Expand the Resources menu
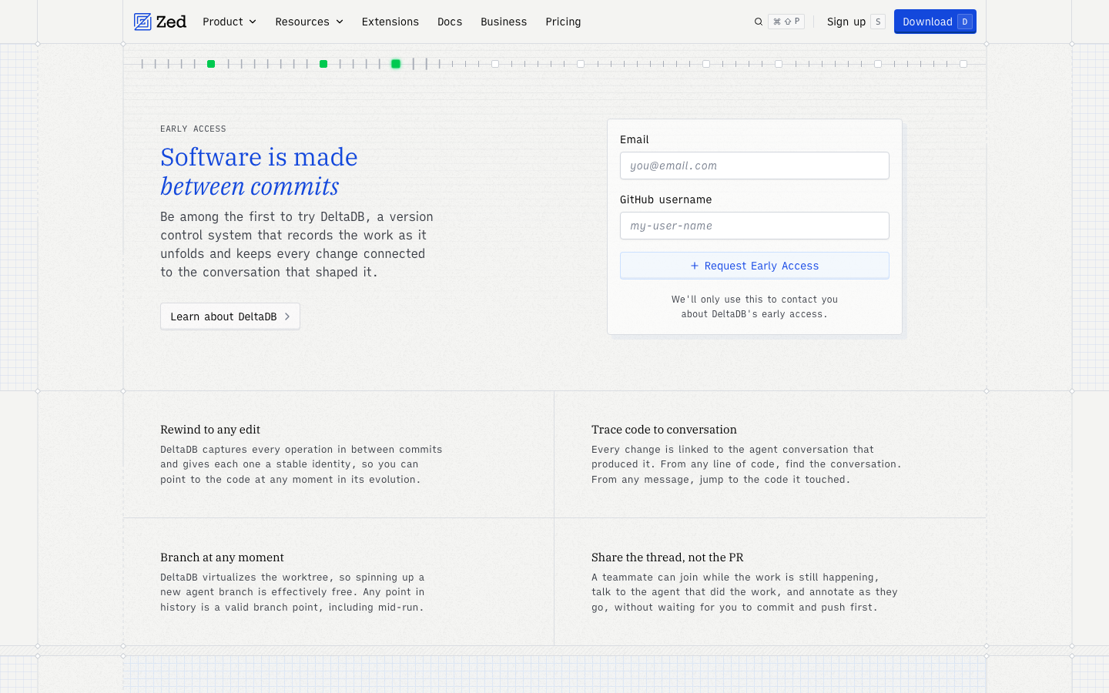This screenshot has width=1109, height=693. (x=310, y=22)
